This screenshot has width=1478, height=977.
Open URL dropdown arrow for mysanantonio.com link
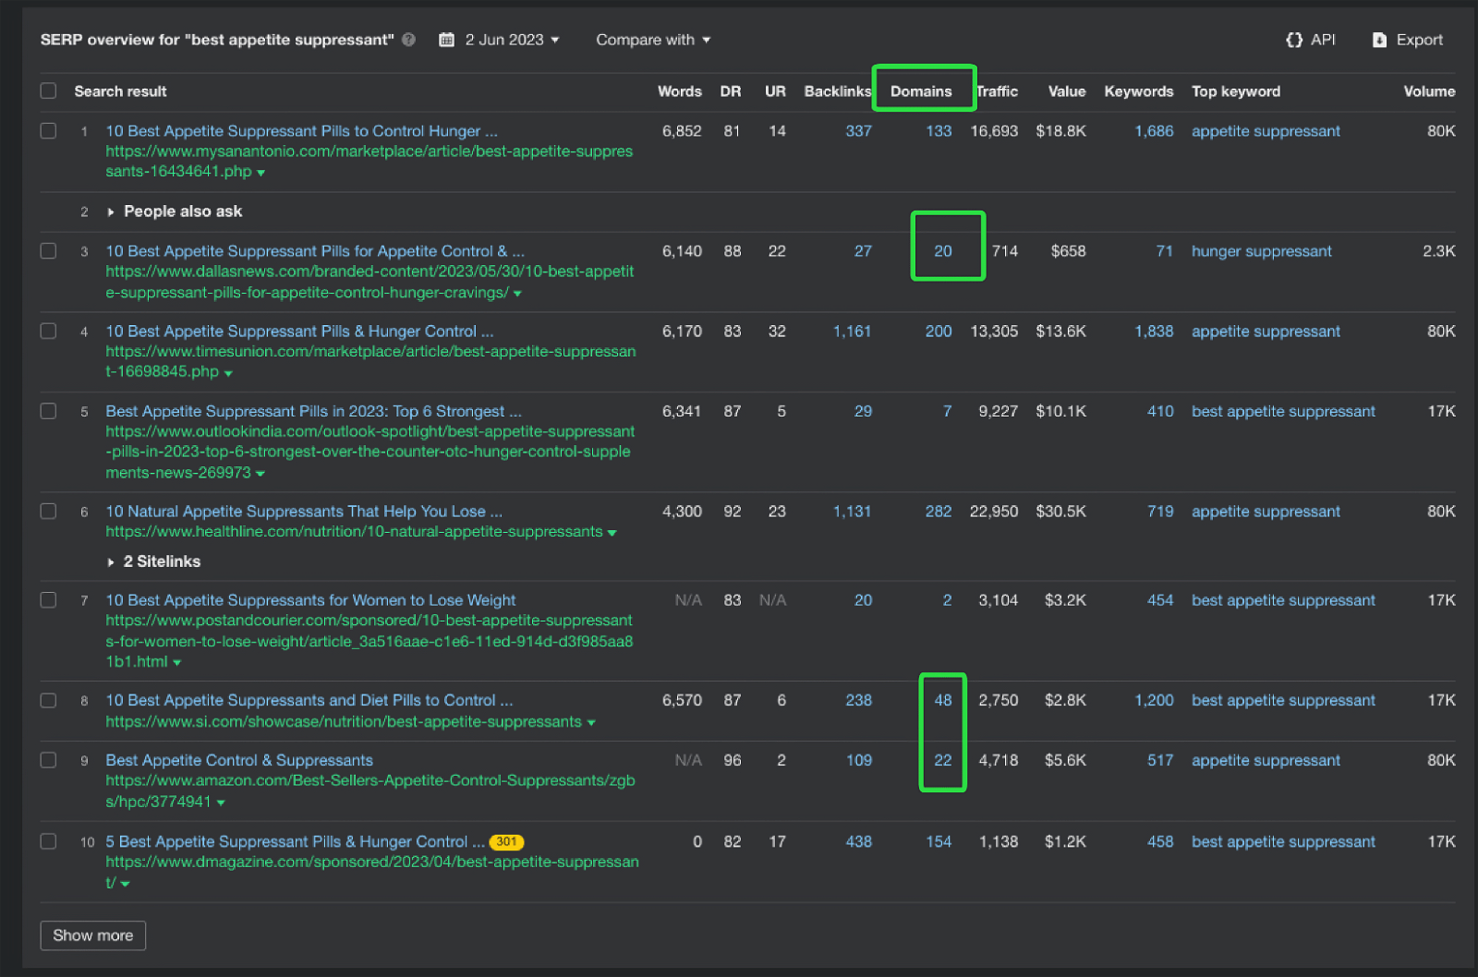261,173
